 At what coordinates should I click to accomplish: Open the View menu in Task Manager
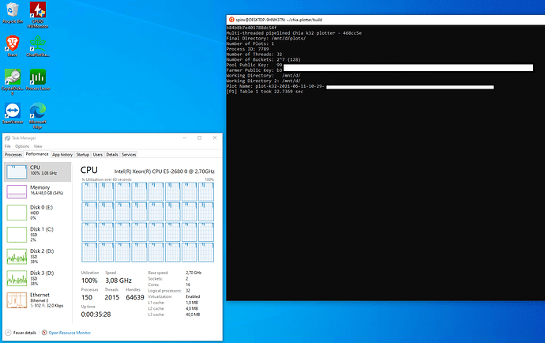click(37, 146)
